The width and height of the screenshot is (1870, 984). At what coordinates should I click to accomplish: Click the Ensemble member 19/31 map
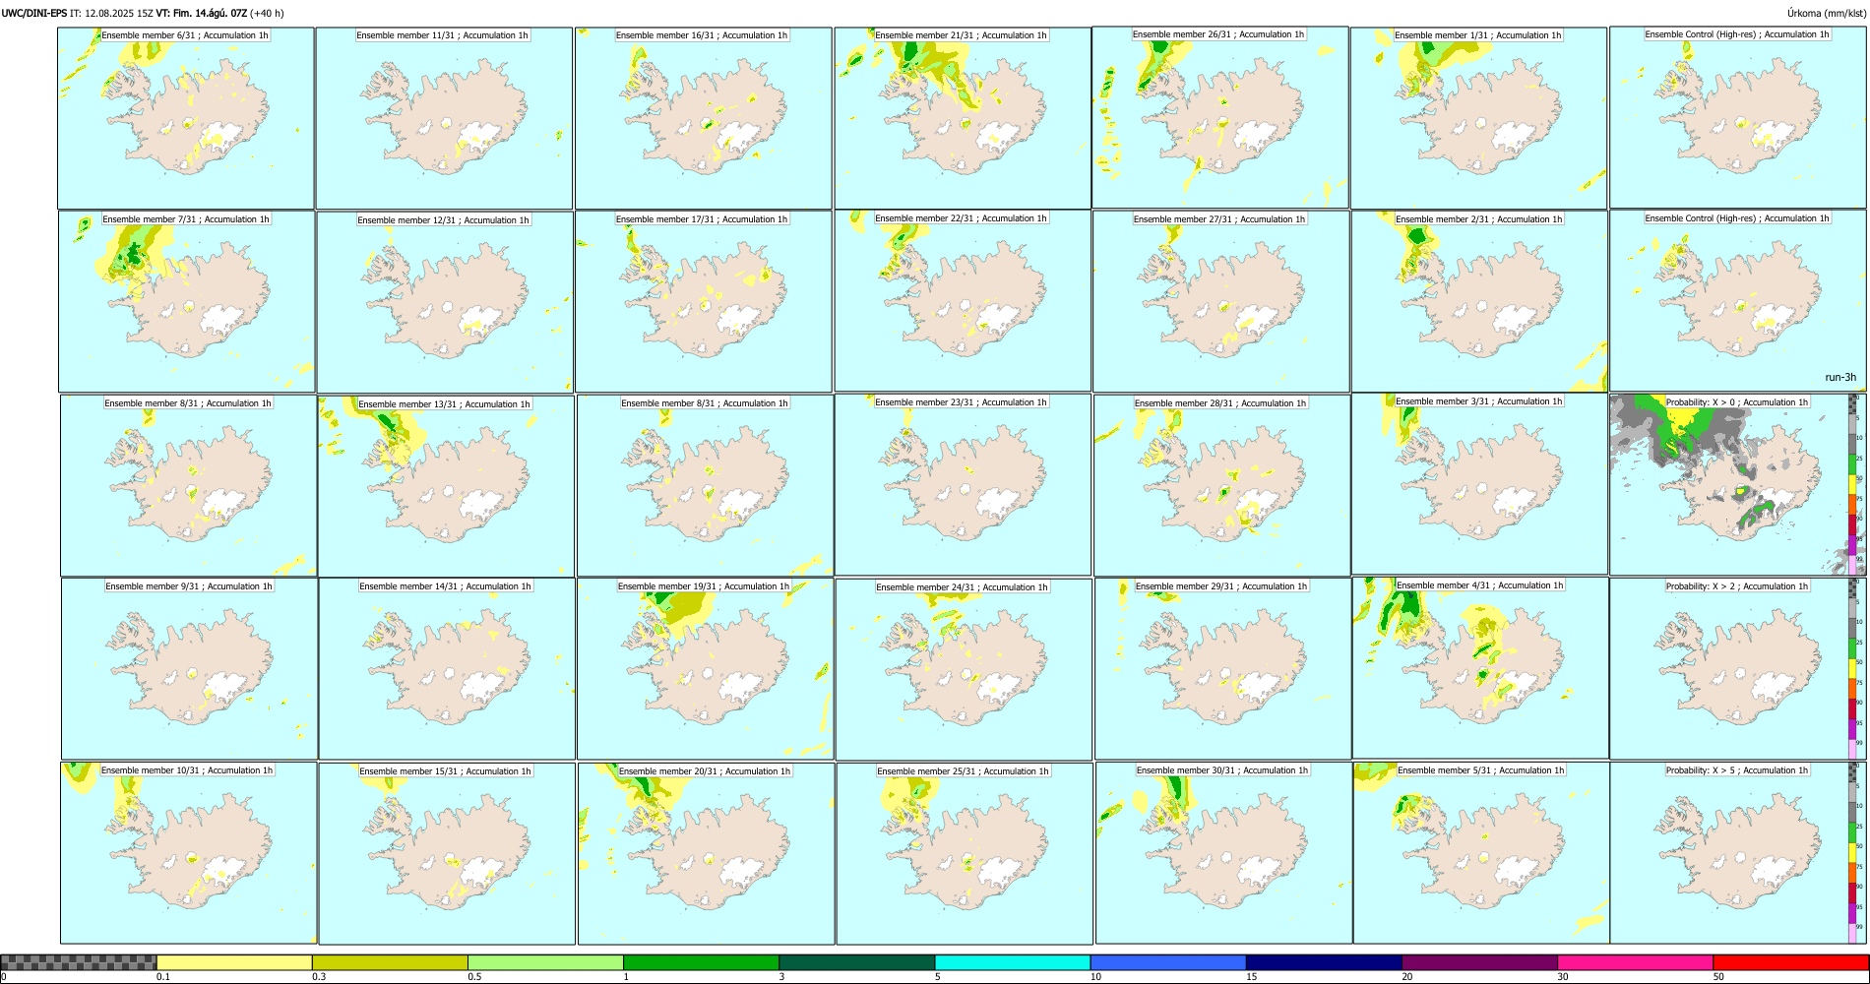(705, 668)
